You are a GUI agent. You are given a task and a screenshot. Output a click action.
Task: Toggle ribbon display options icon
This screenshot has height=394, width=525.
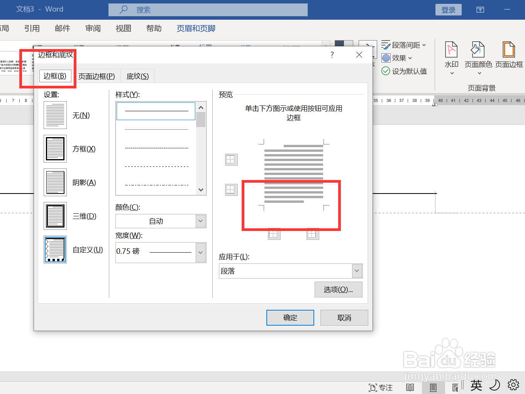coord(480,10)
